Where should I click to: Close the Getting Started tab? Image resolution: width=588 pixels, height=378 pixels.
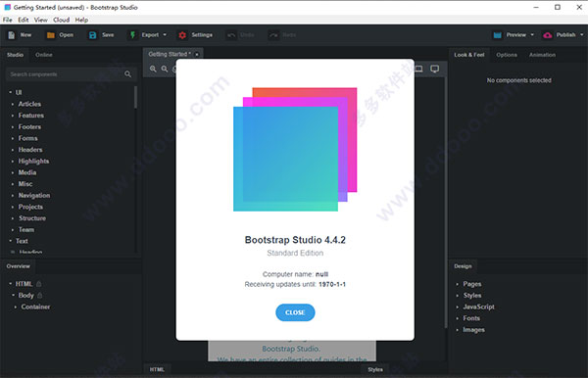[x=197, y=54]
